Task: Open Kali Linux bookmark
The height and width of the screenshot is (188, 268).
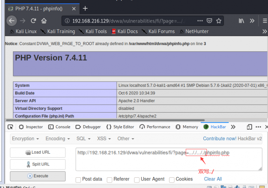Action: [23, 31]
